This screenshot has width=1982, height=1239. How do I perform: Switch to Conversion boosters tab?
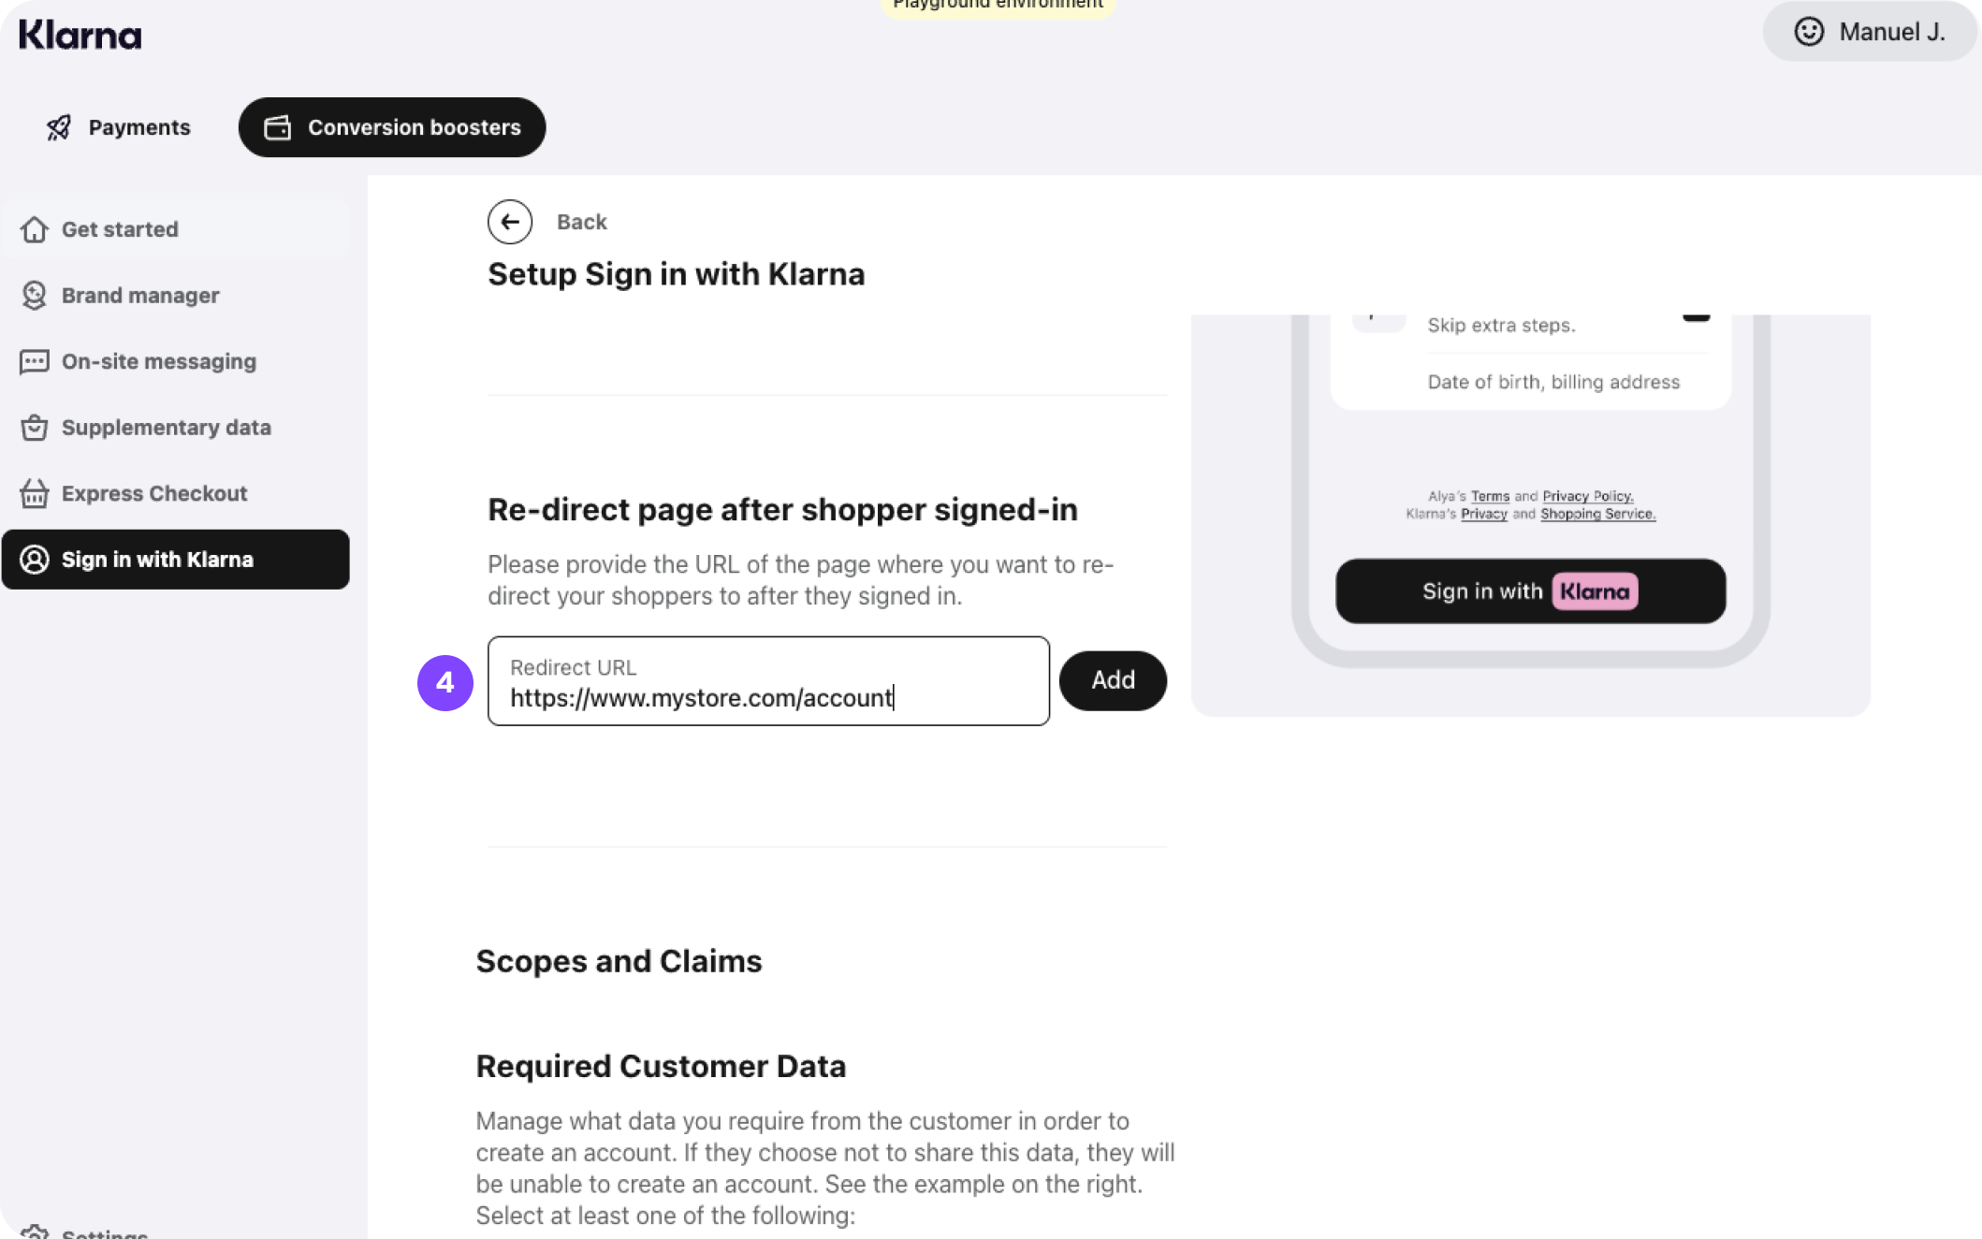(392, 127)
